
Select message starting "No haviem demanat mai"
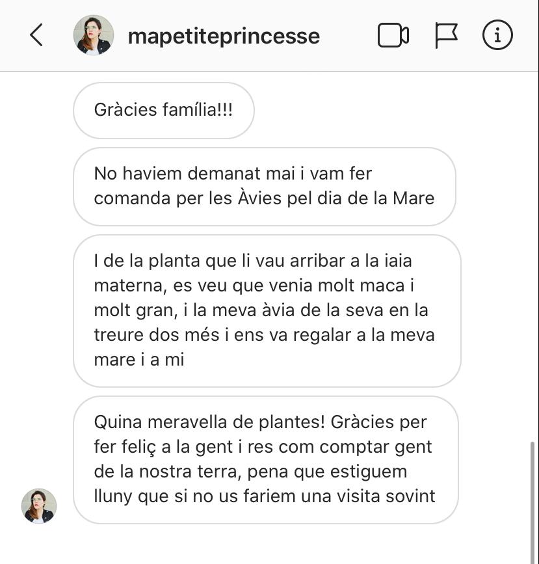coord(264,186)
